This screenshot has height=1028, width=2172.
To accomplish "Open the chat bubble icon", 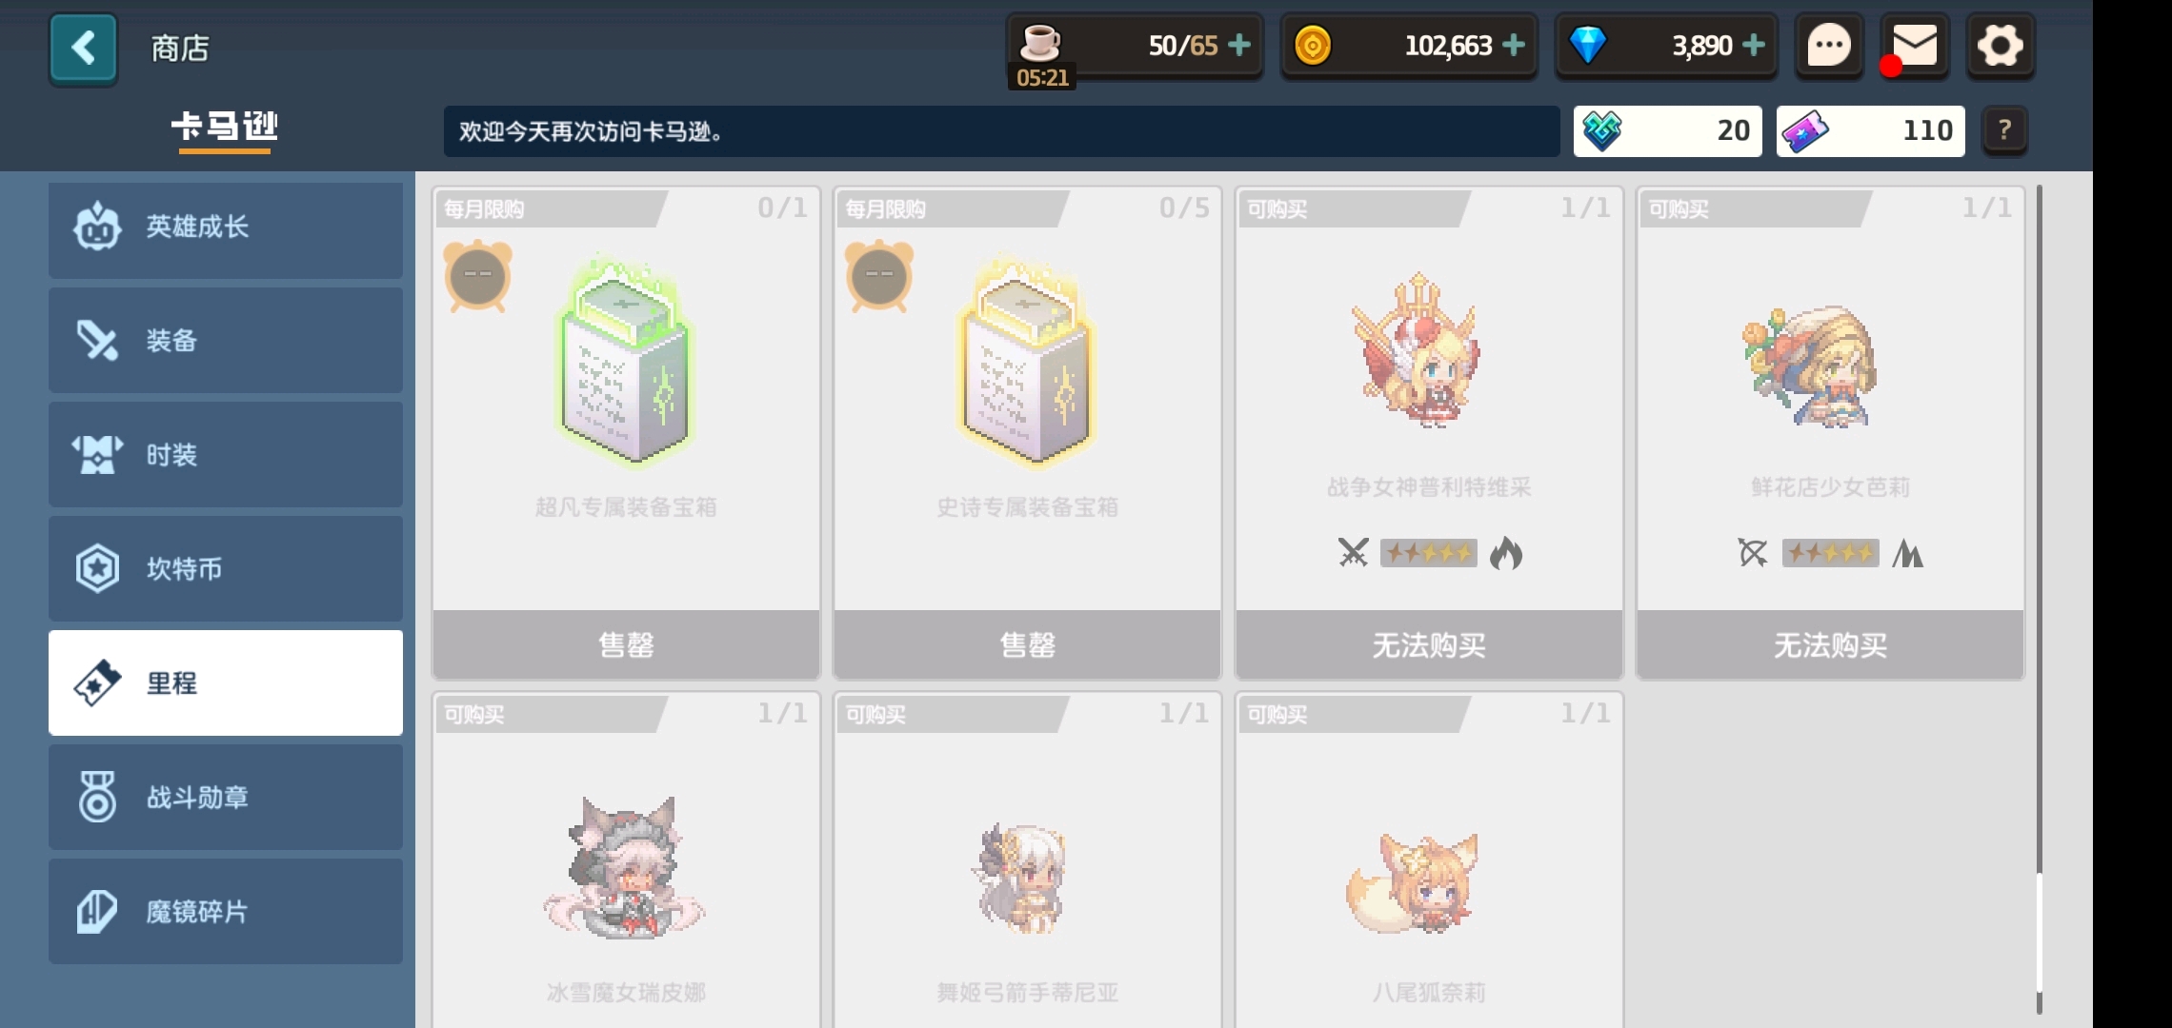I will point(1829,46).
